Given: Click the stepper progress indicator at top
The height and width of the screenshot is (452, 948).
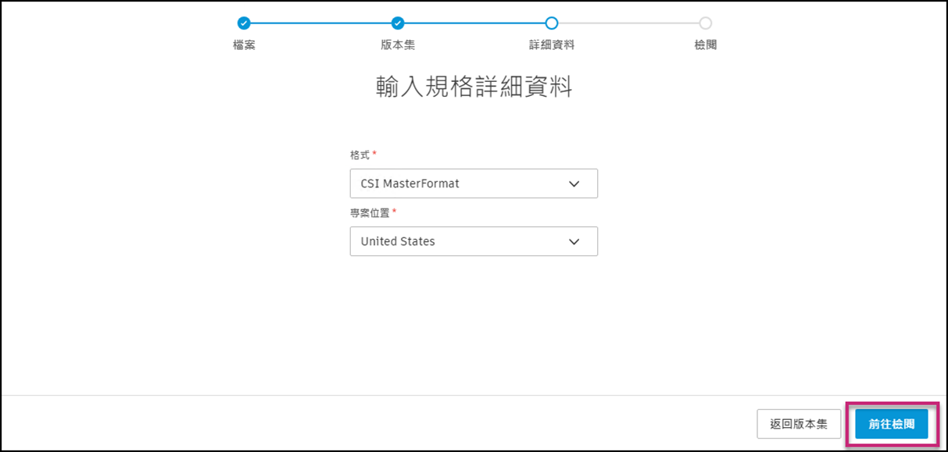Looking at the screenshot, I should pos(474,23).
